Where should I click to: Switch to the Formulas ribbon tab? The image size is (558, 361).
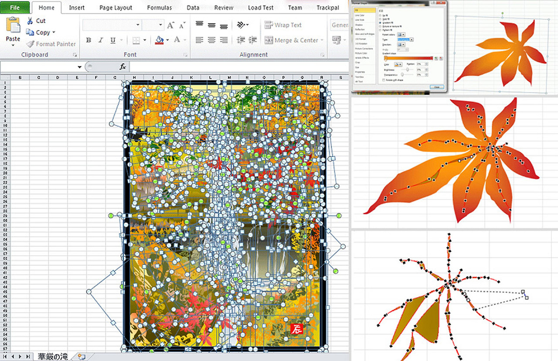point(159,7)
